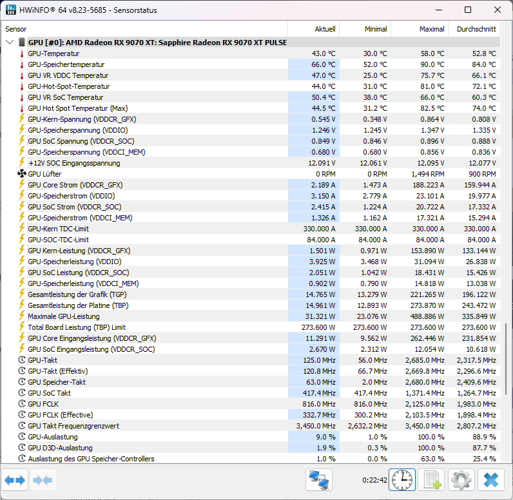Select GPU Kern-Leistung (VDDCR_GFX) row
This screenshot has width=513, height=500.
[258, 251]
